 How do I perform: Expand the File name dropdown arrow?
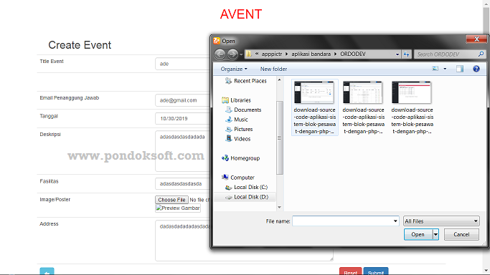pos(395,221)
